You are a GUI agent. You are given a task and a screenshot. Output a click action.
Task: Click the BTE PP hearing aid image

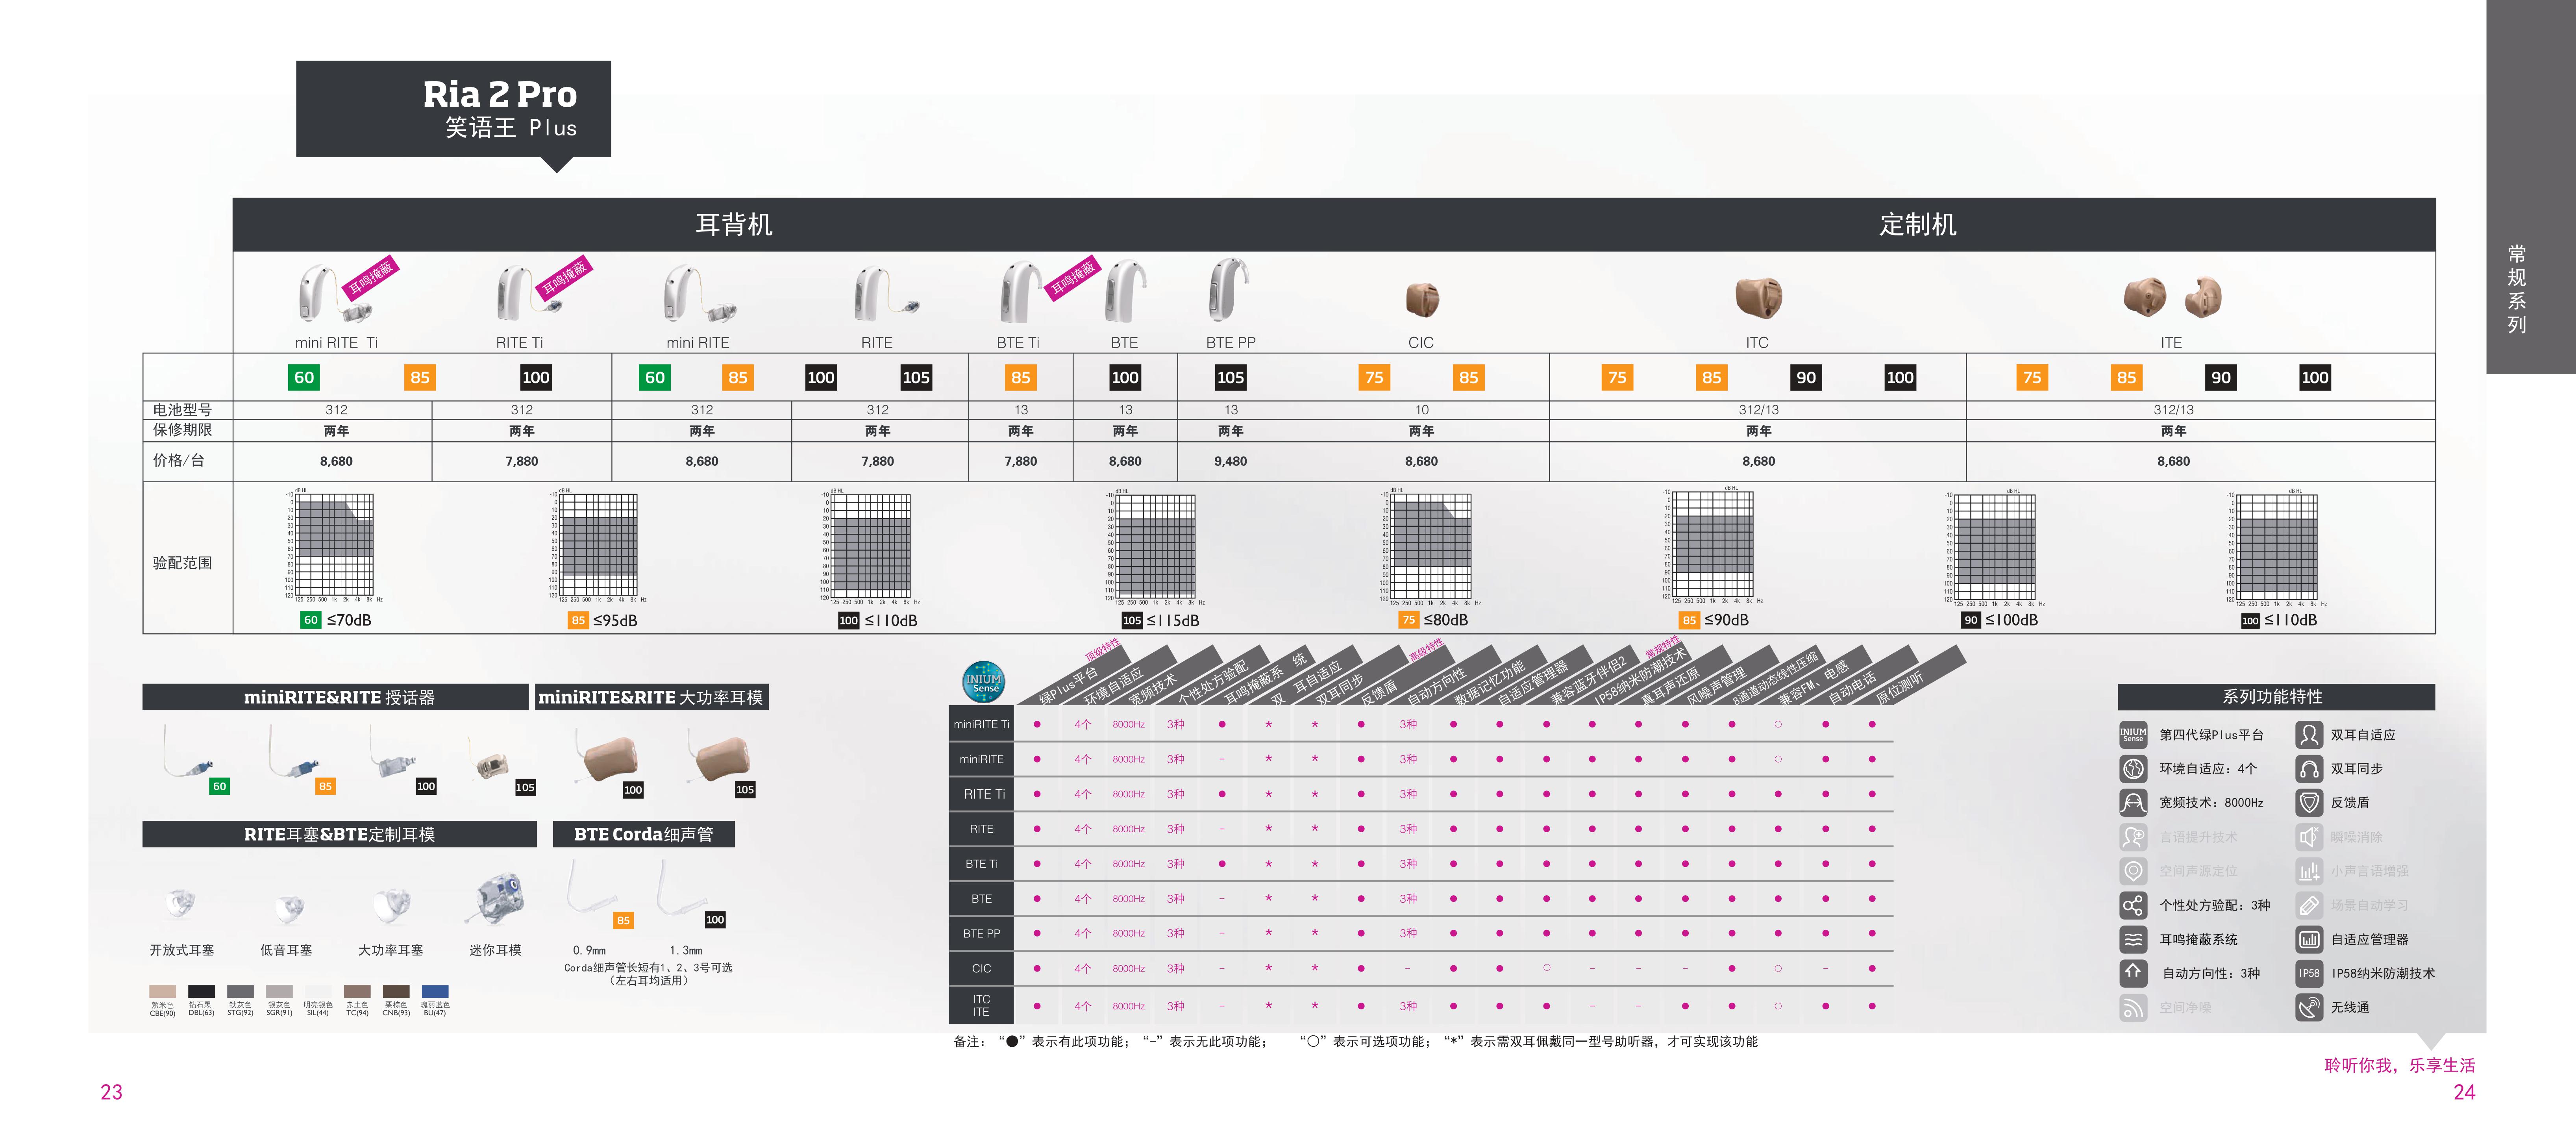click(1229, 290)
